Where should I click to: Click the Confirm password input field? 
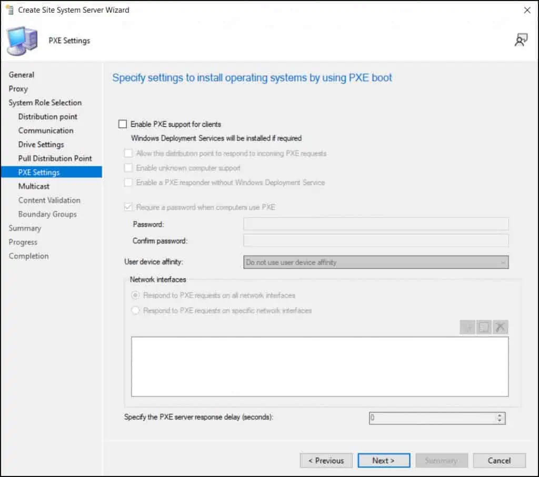point(376,241)
